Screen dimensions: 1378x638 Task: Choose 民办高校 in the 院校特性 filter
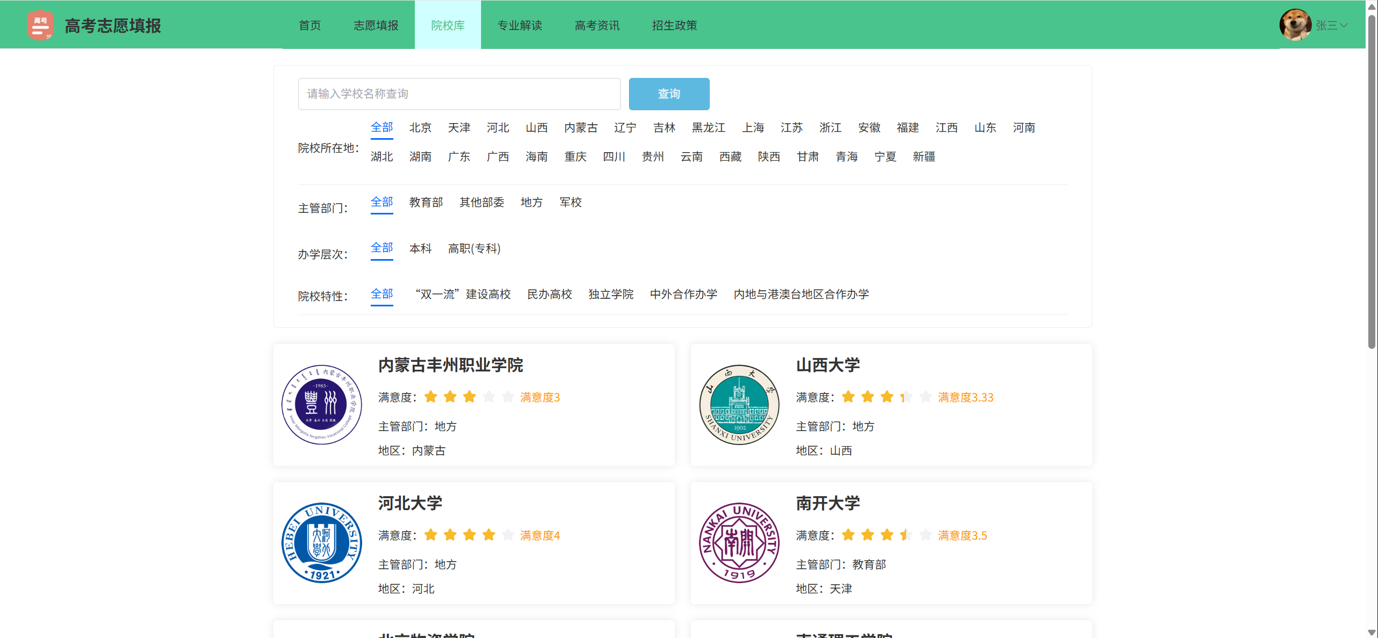549,294
